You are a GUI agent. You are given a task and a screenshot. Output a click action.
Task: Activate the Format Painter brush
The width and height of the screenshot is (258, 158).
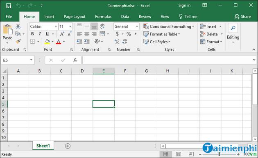click(18, 42)
